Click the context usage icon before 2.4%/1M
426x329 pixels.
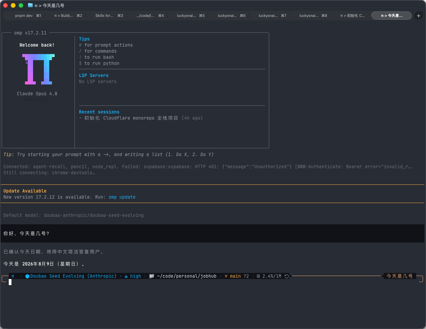pyautogui.click(x=258, y=276)
